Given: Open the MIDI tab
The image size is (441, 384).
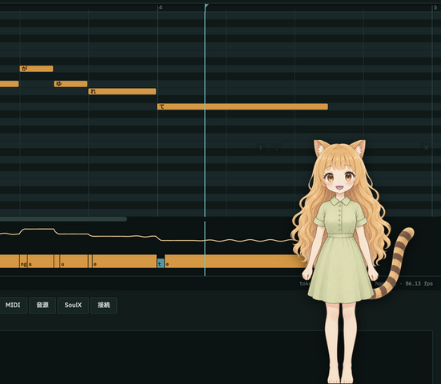Looking at the screenshot, I should 13,305.
